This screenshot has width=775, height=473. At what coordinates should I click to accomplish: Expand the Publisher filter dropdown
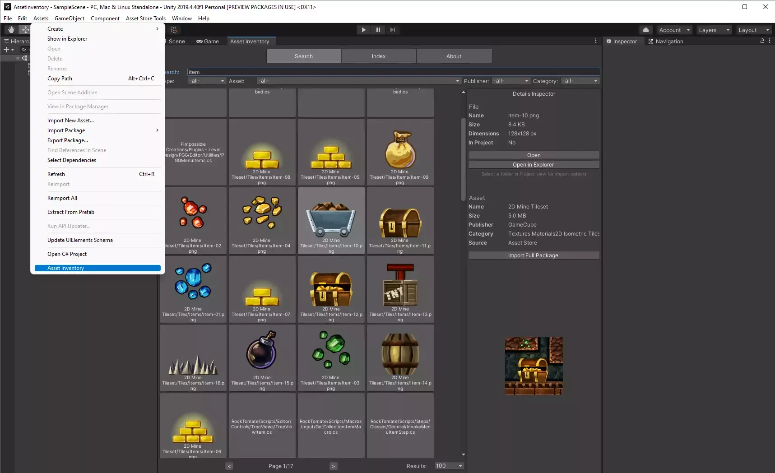point(510,81)
